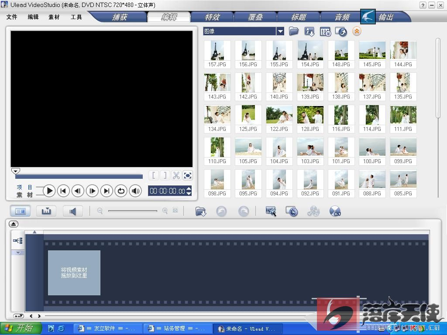
Task: Set mark-in with the [ button
Action: point(154,175)
